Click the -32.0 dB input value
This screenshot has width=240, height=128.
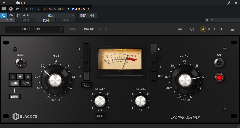tap(55, 100)
